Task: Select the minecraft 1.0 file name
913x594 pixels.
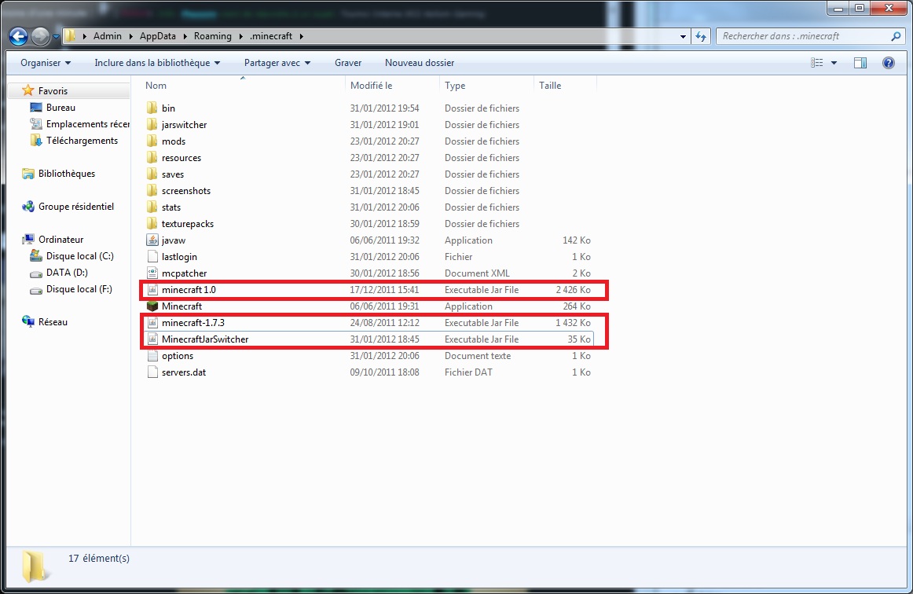Action: (189, 290)
